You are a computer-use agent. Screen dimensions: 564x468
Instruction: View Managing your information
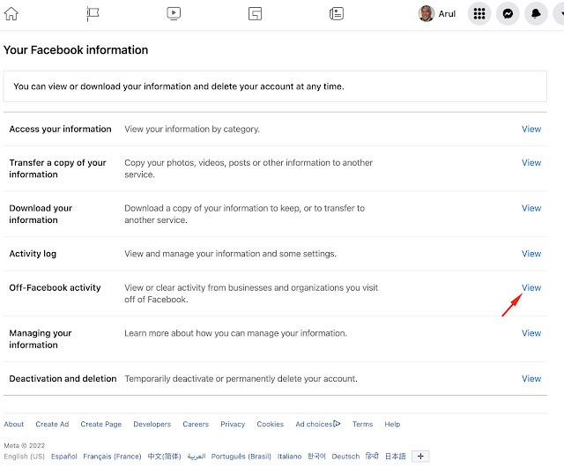[531, 333]
